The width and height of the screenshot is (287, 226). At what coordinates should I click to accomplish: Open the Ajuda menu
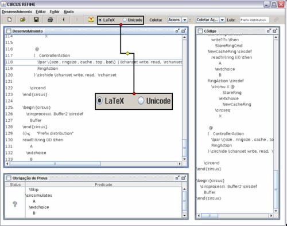[68, 12]
